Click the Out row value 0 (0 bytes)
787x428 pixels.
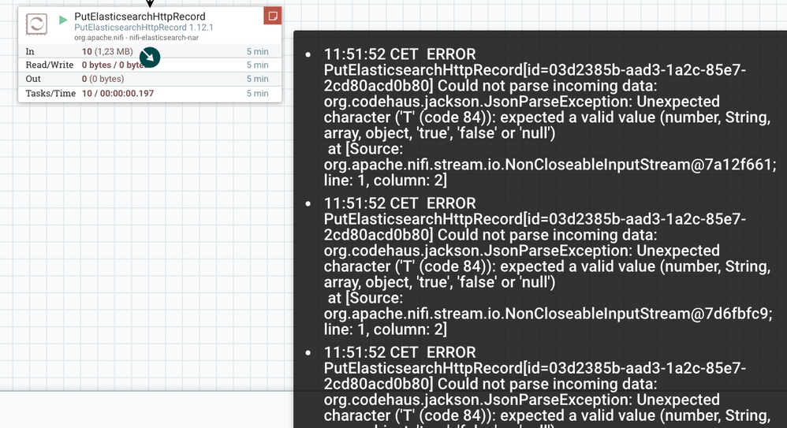[103, 79]
